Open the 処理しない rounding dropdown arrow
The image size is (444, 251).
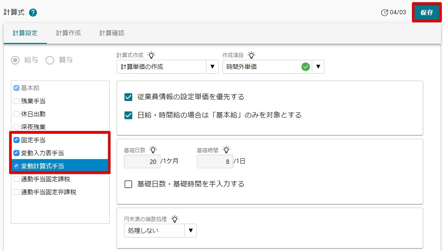(191, 231)
